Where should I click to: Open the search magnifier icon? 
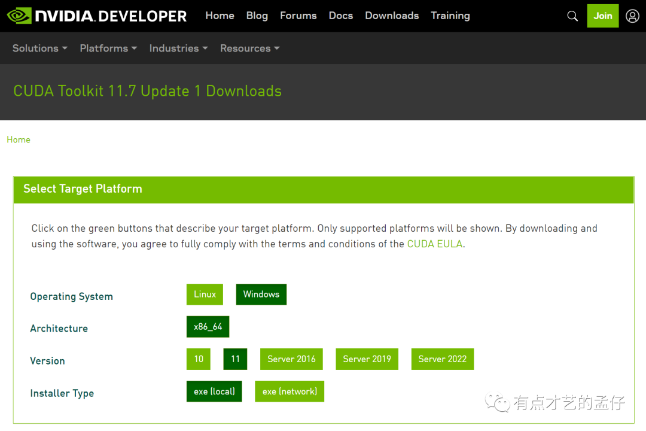click(x=572, y=16)
